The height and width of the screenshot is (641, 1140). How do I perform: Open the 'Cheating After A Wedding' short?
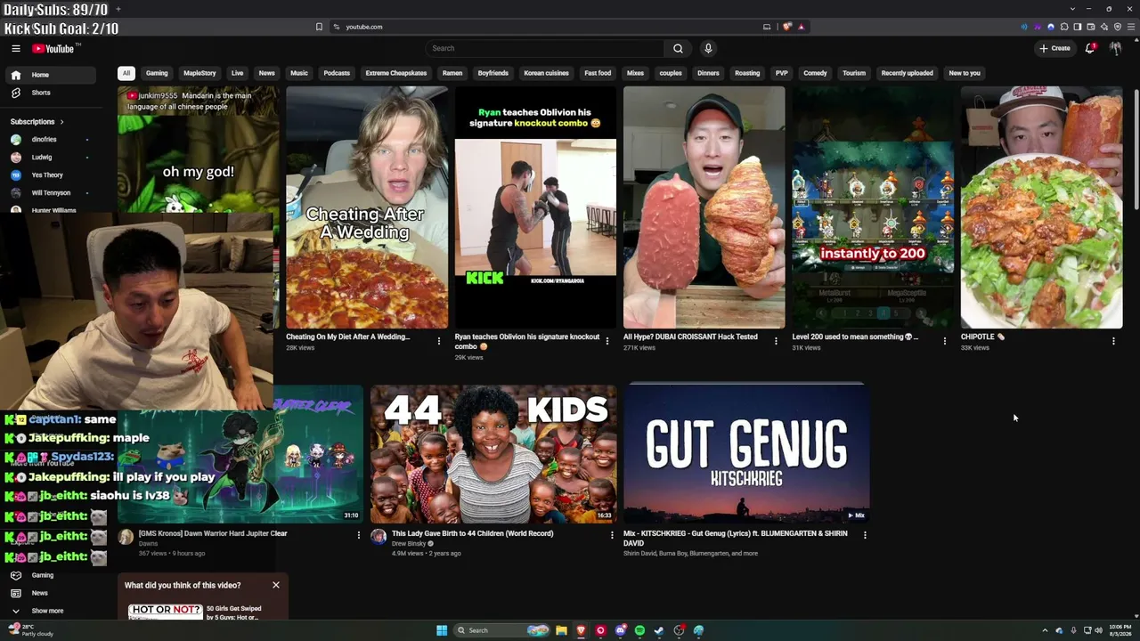pyautogui.click(x=367, y=207)
